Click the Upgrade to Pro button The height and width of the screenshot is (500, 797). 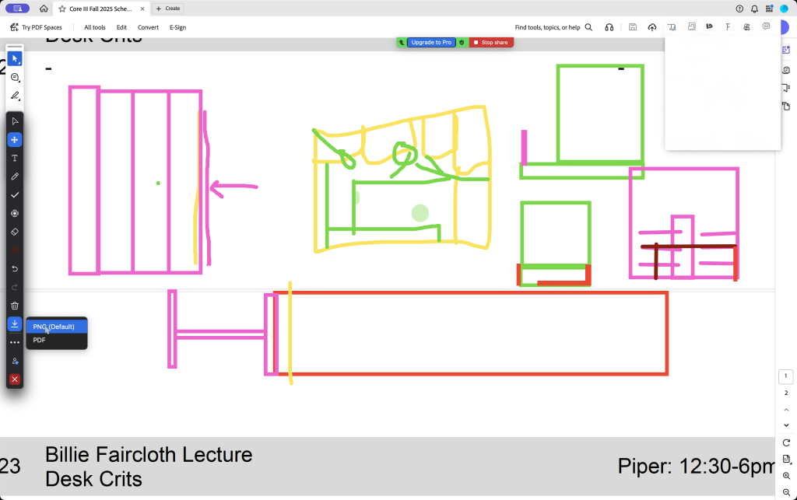[431, 43]
